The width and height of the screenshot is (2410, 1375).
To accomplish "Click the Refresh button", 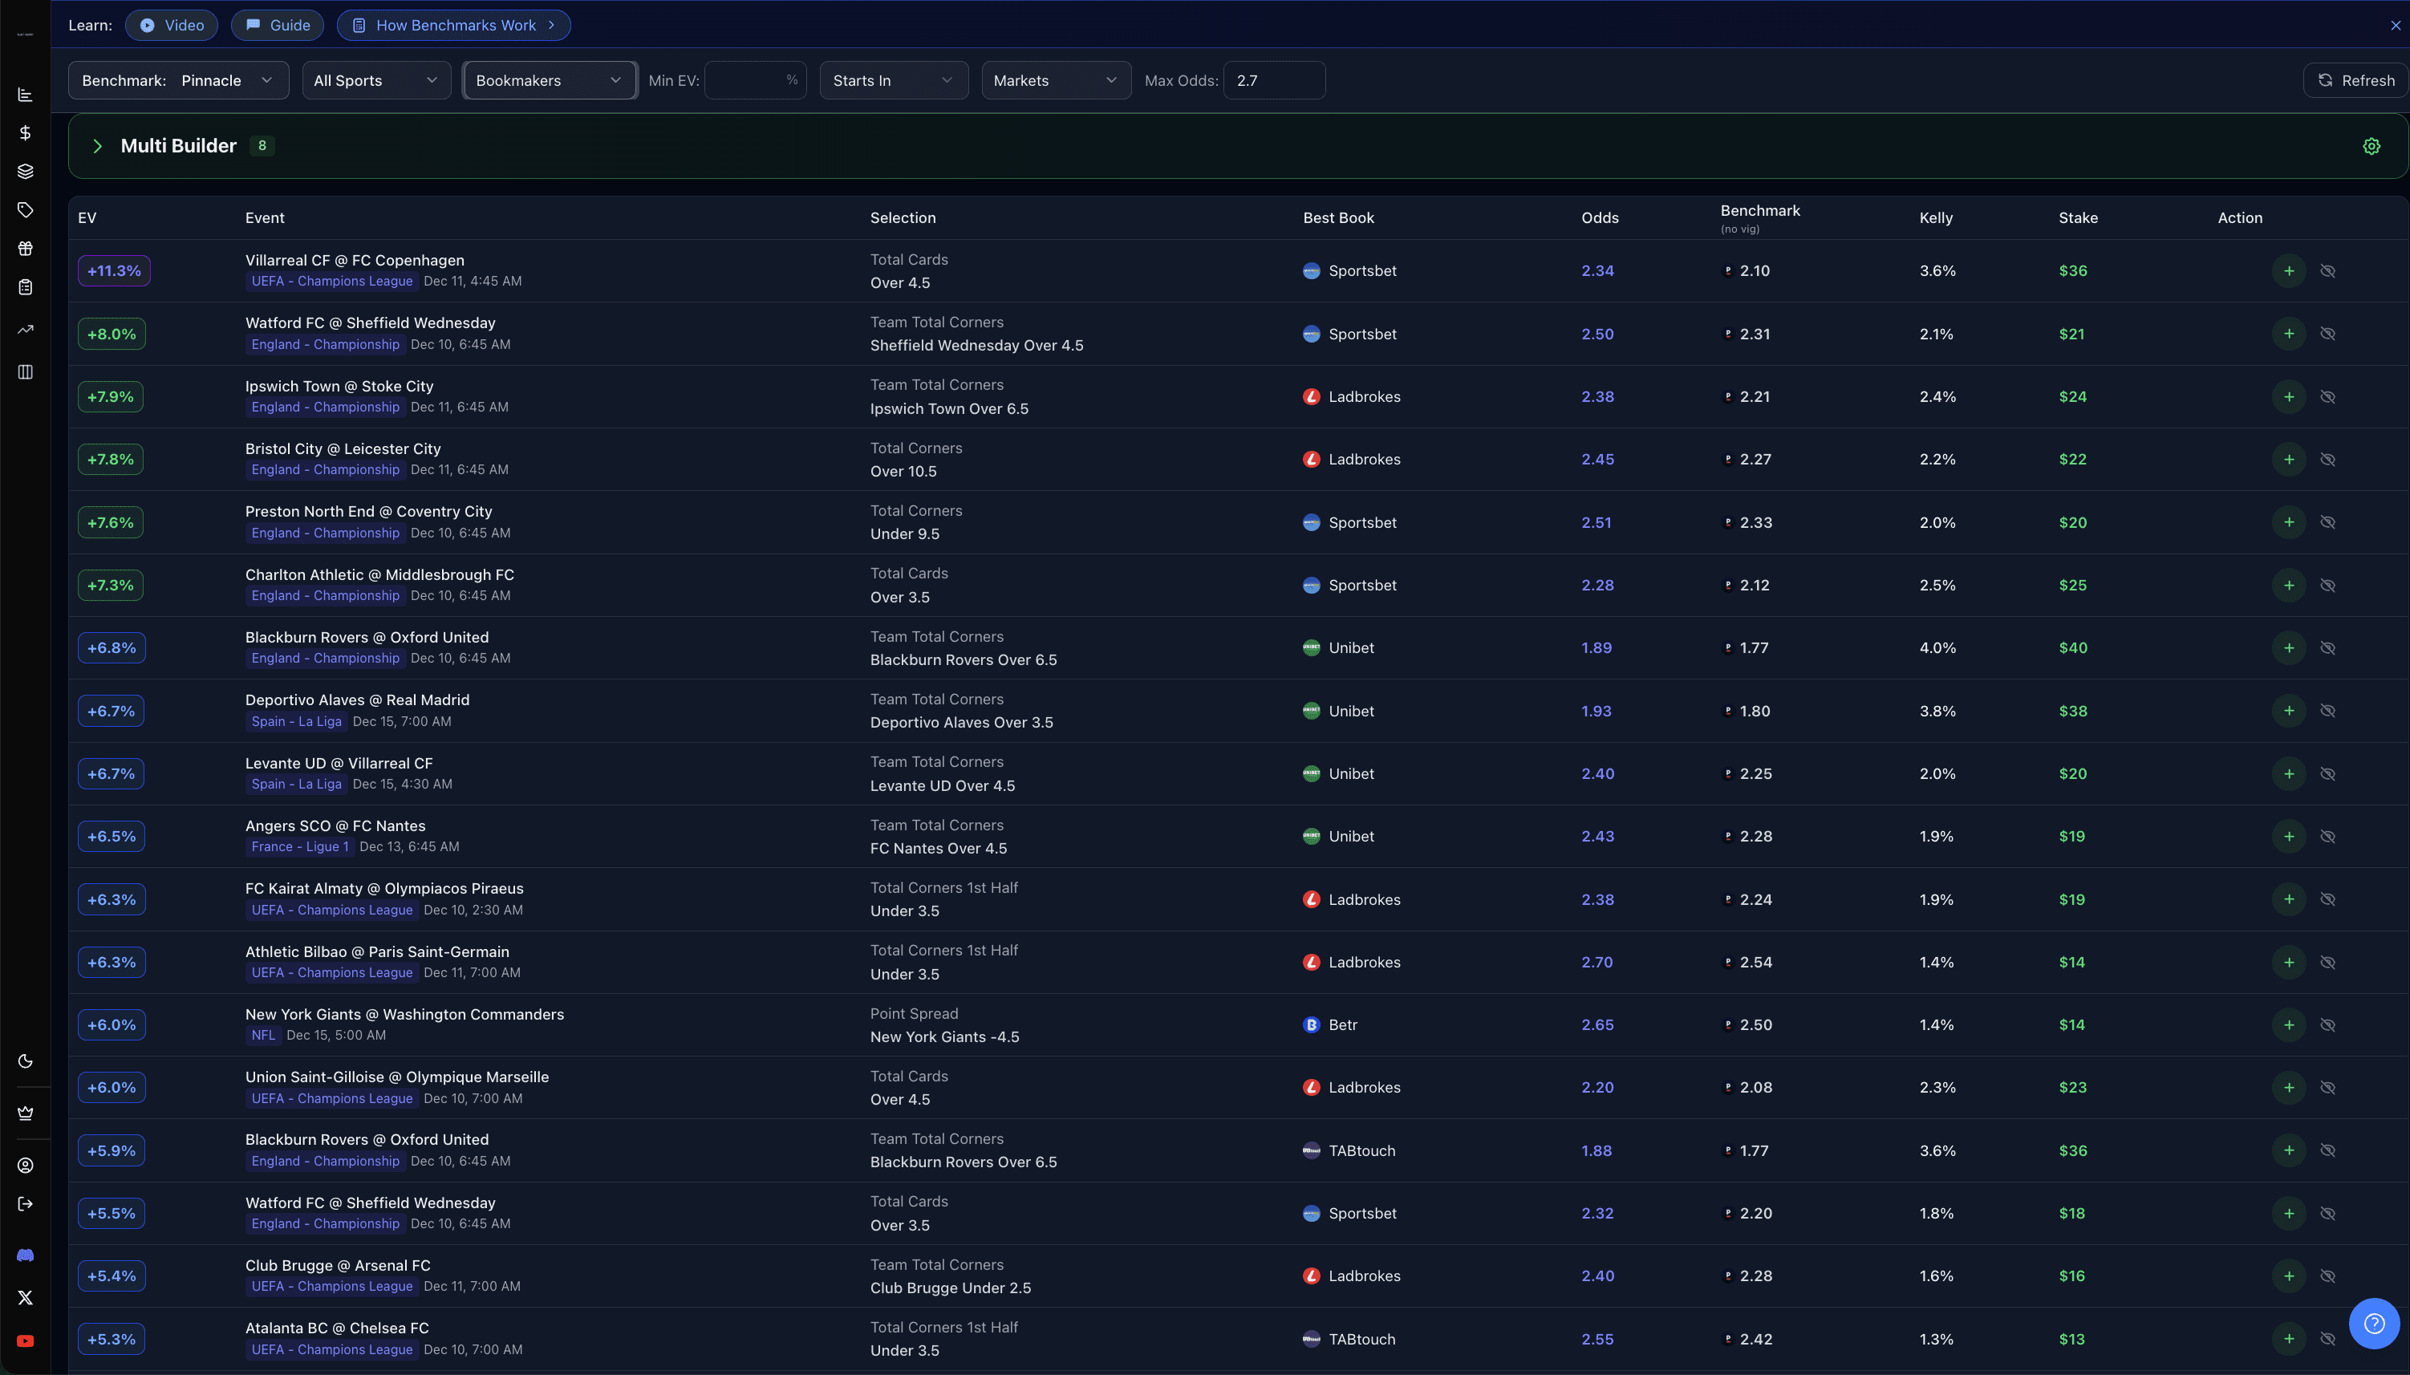I will (x=2355, y=80).
